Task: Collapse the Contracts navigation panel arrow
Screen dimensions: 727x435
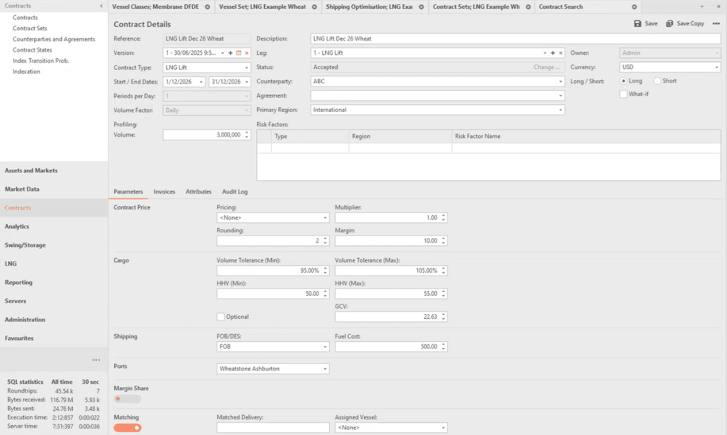Action: coord(101,6)
